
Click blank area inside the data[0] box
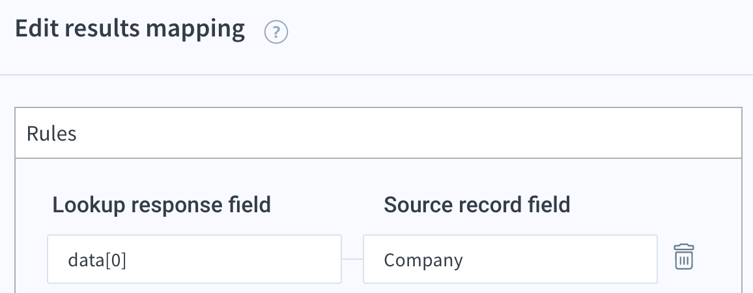(x=235, y=259)
